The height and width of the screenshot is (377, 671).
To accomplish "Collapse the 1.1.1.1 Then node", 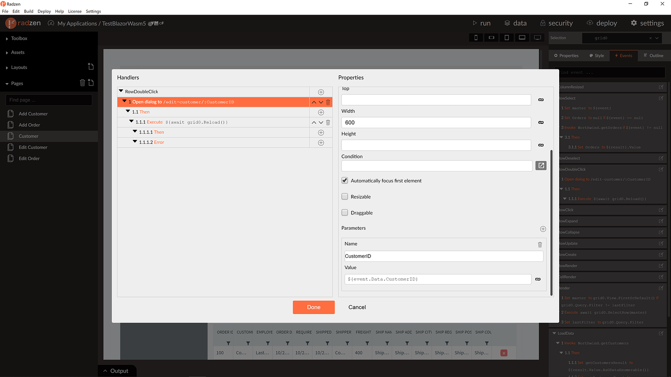I will 135,132.
